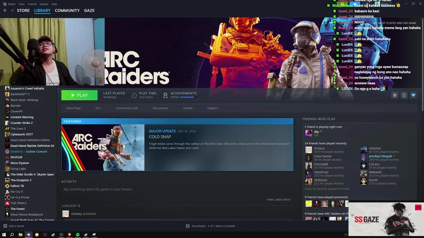Select Deadlock - Update Queued entry
The image size is (424, 238).
pos(28,151)
